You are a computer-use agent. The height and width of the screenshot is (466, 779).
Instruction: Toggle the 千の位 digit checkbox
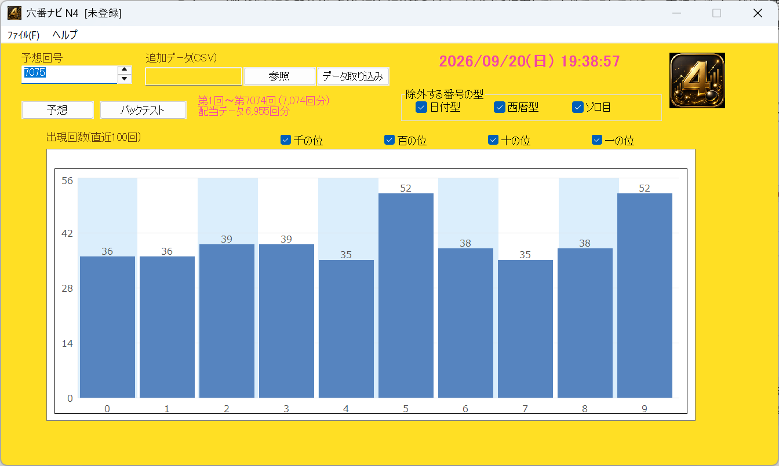[286, 140]
